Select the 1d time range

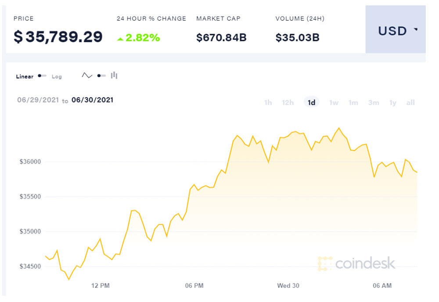point(311,103)
